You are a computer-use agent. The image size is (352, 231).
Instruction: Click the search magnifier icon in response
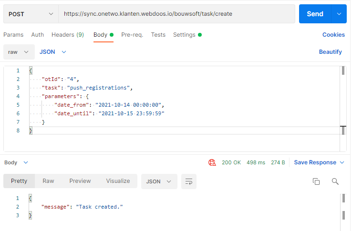(x=335, y=181)
